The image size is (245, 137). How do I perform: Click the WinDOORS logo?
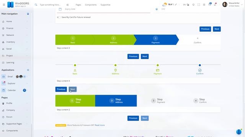10,5
